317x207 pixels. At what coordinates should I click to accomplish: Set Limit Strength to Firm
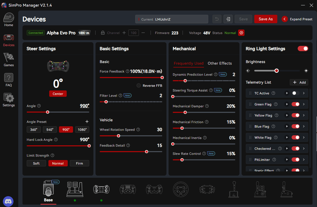coord(79,163)
